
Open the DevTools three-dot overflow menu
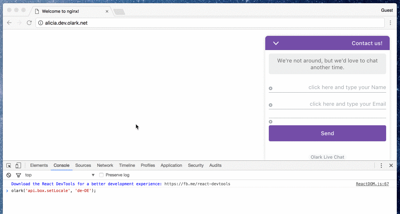point(381,165)
